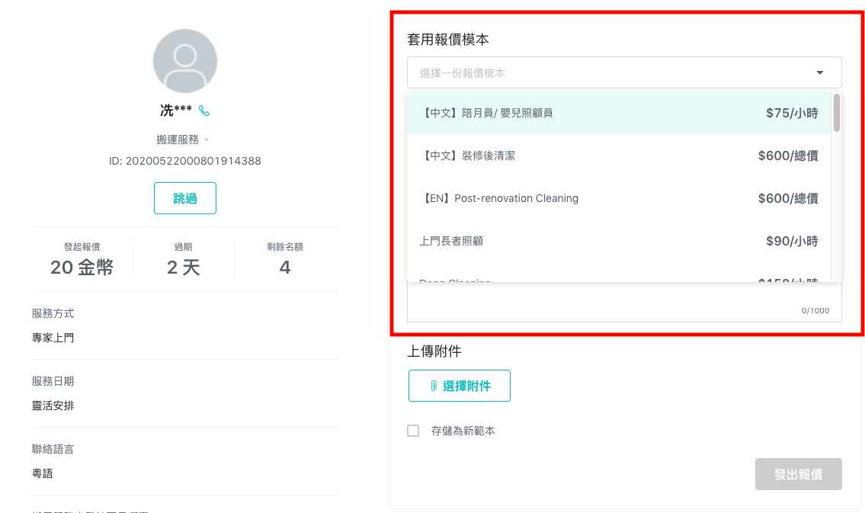Viewport: 865px width, 513px height.
Task: Click the phone icon beside 洗***
Action: point(205,111)
